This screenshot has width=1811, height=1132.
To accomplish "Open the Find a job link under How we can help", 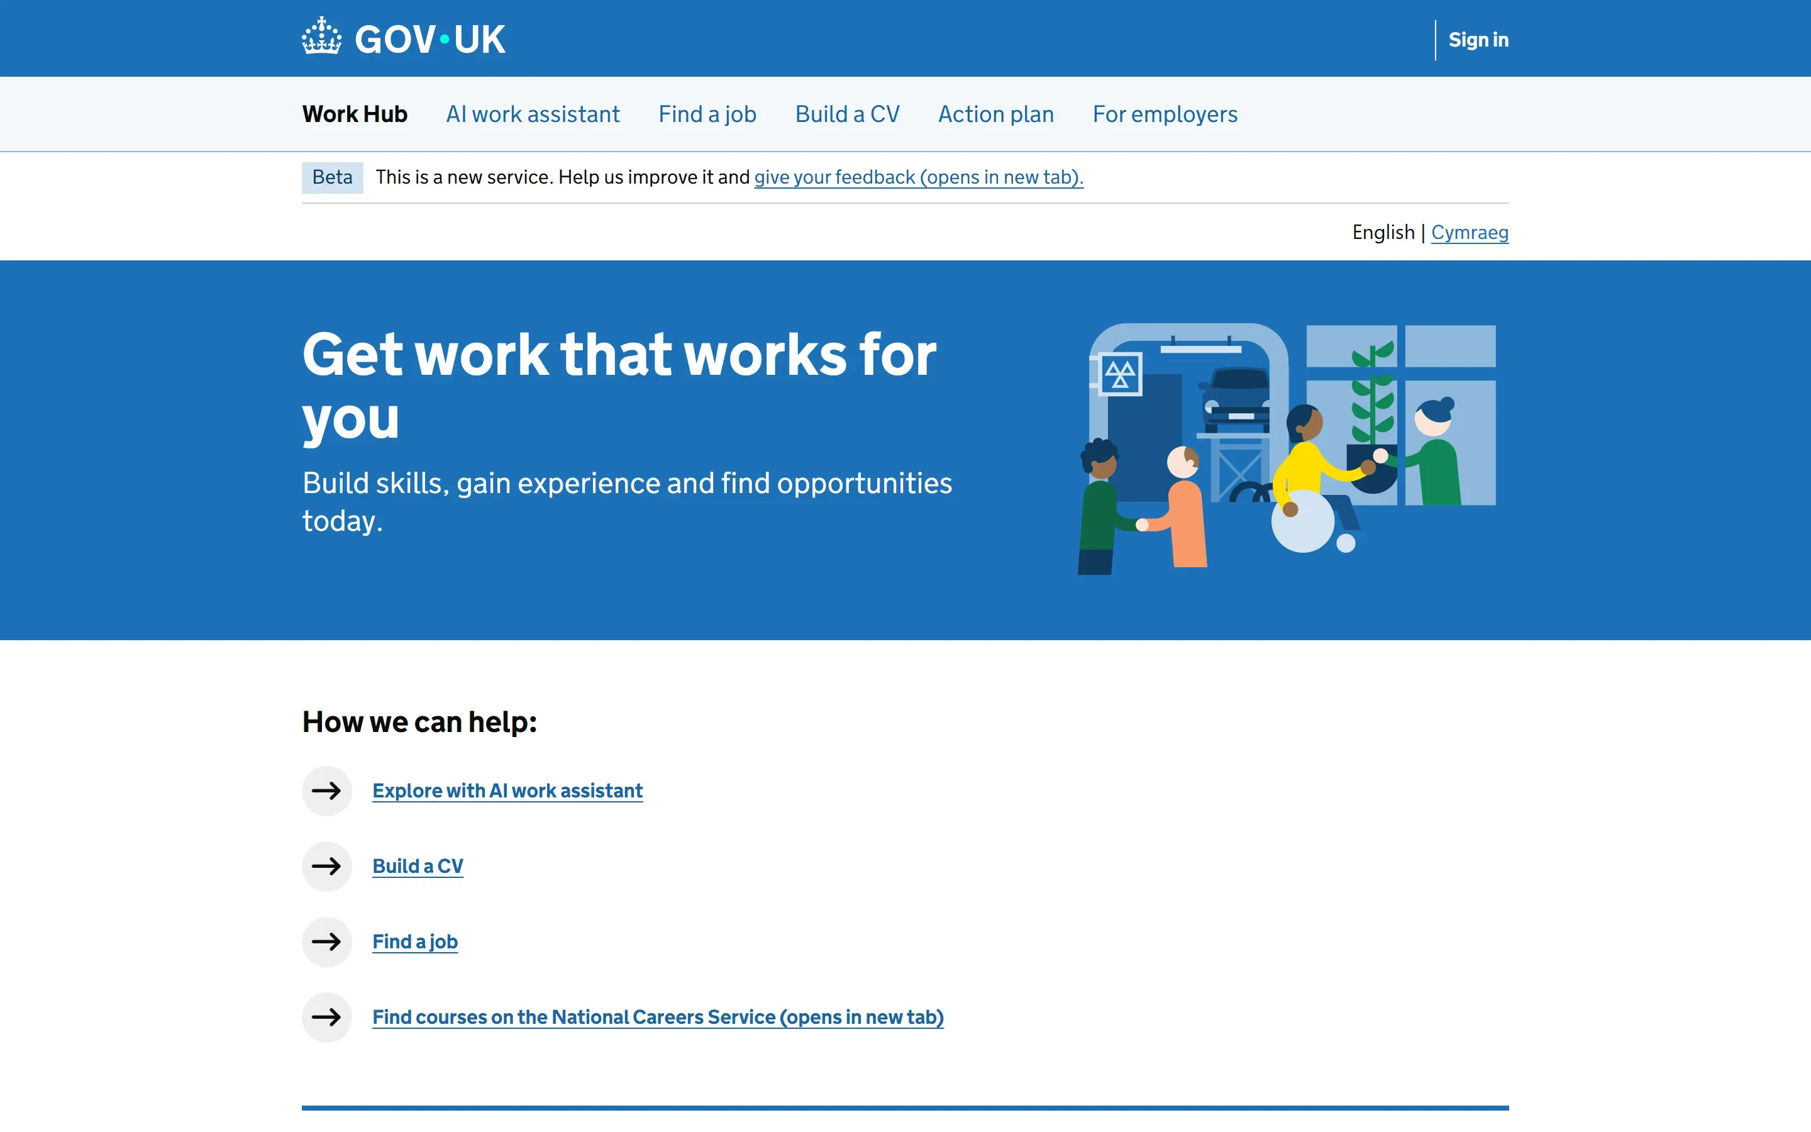I will [414, 942].
